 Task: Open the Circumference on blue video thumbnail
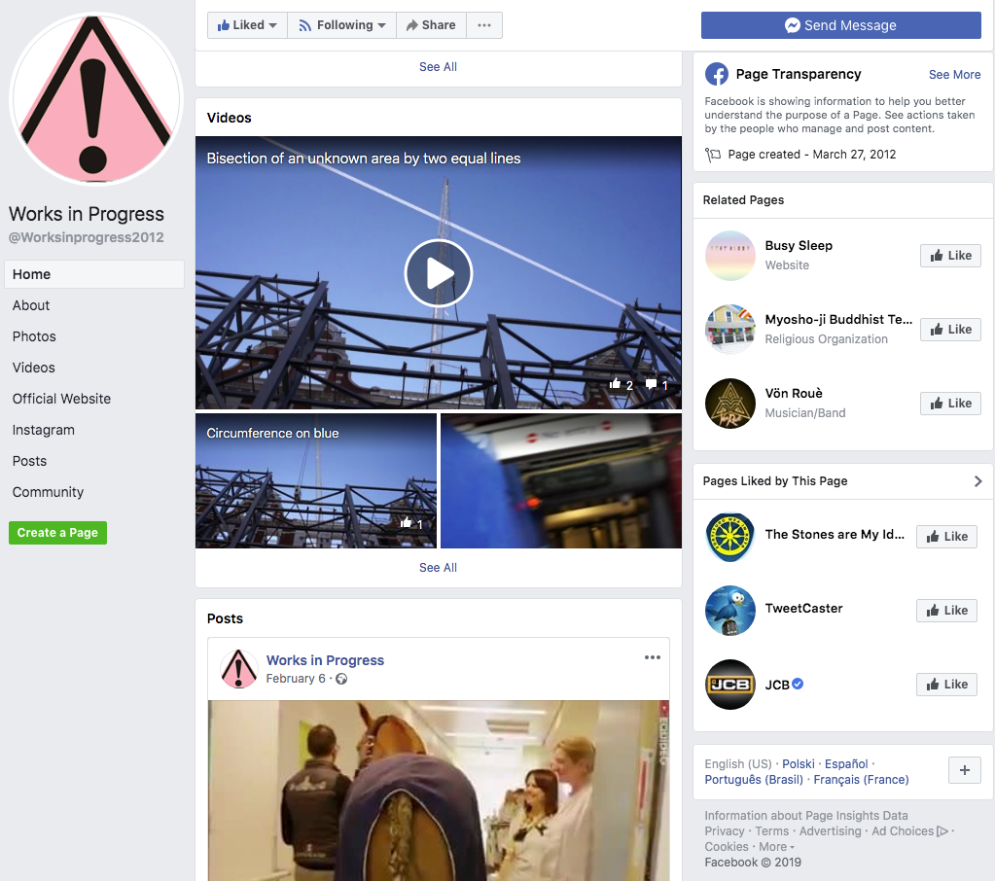tap(315, 481)
